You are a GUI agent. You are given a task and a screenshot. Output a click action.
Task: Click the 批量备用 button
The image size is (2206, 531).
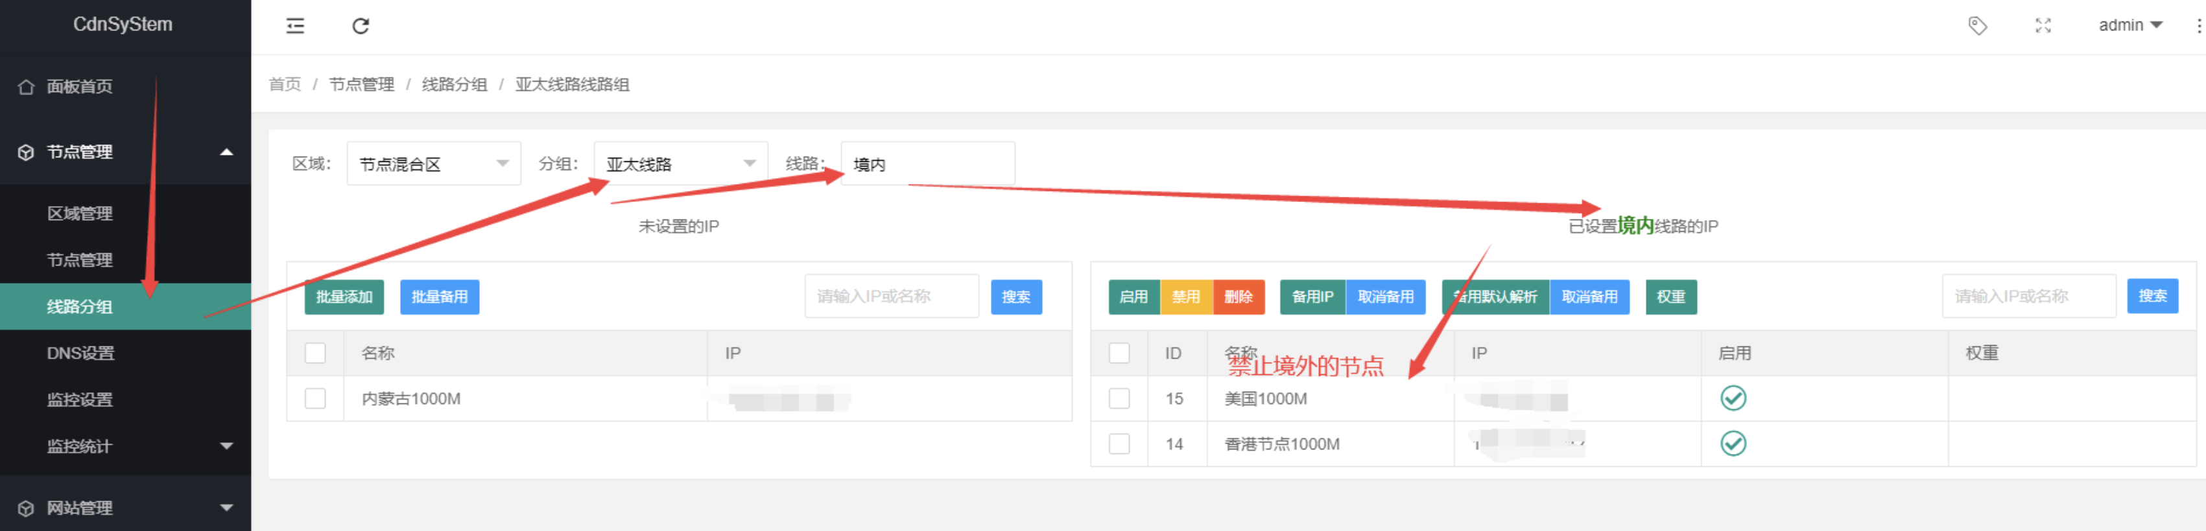coord(439,297)
